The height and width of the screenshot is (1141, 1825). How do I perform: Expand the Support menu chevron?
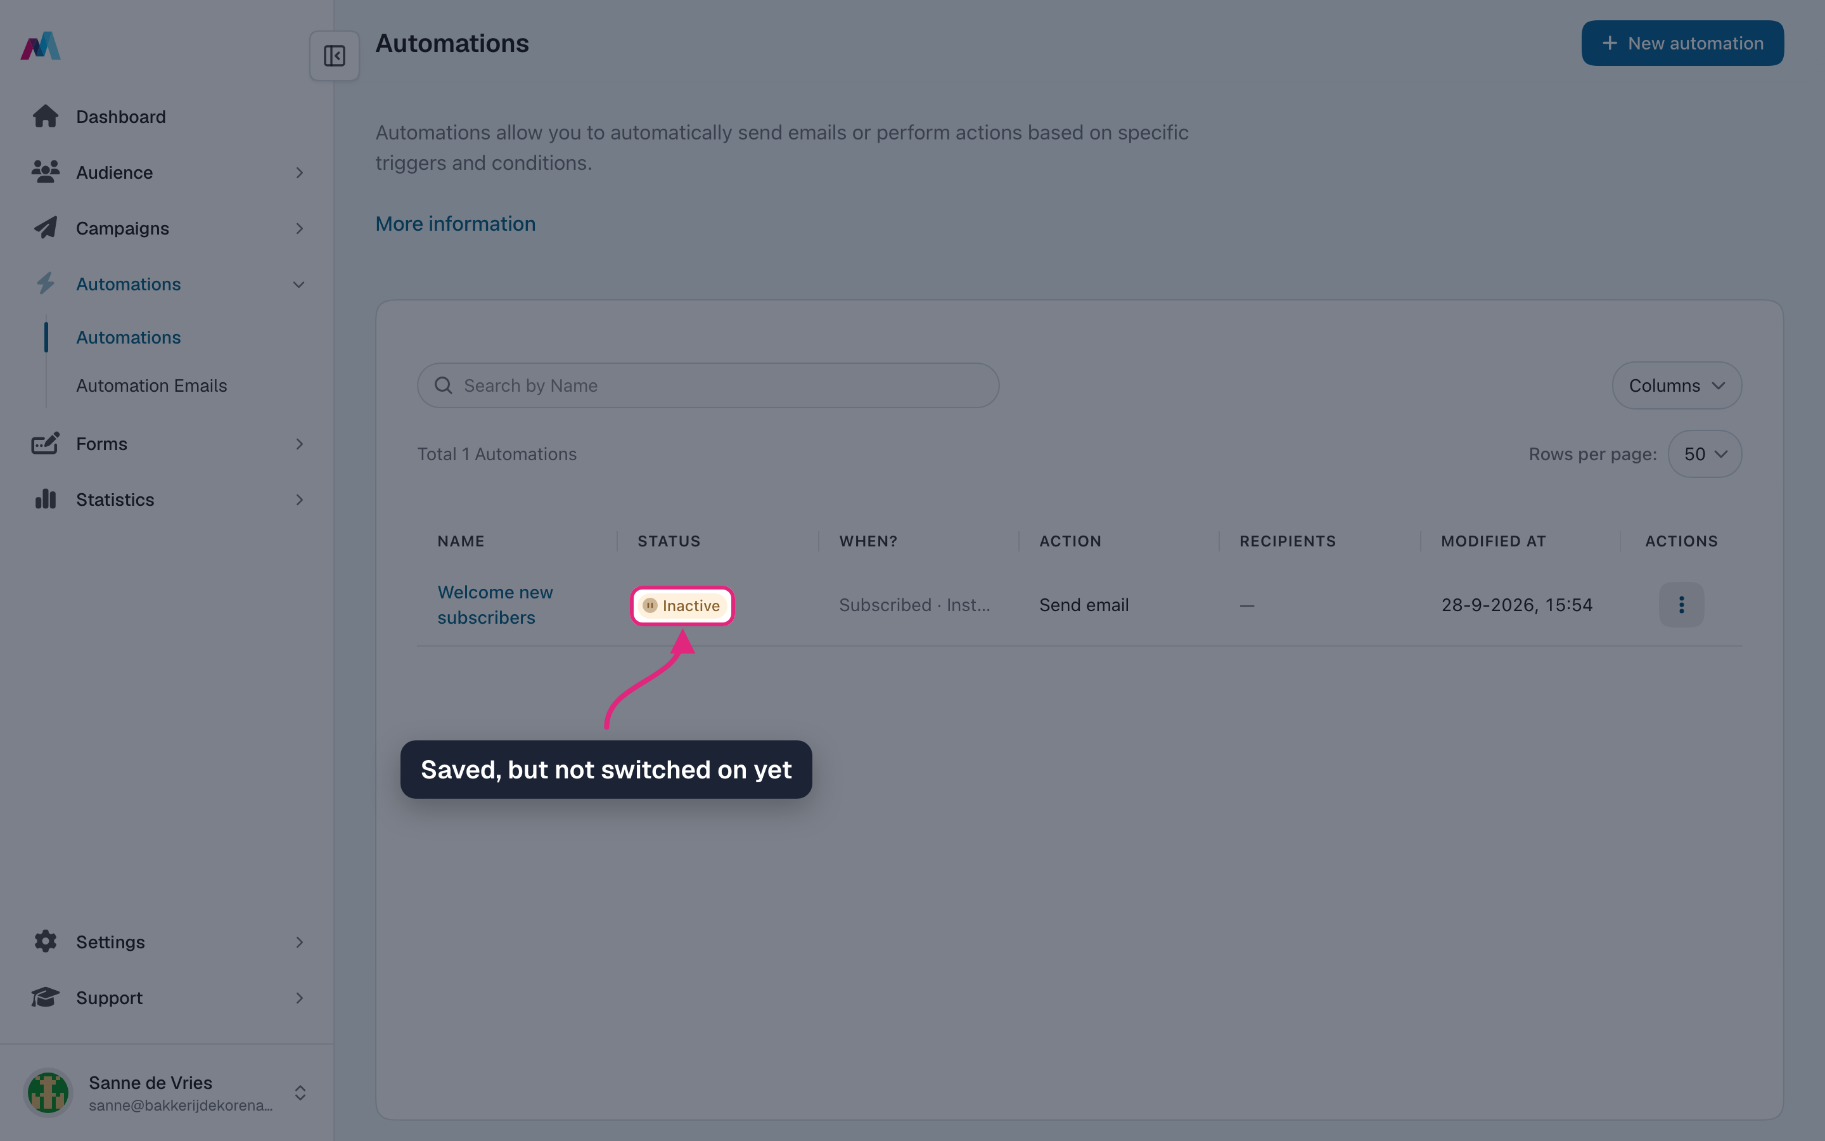tap(299, 998)
